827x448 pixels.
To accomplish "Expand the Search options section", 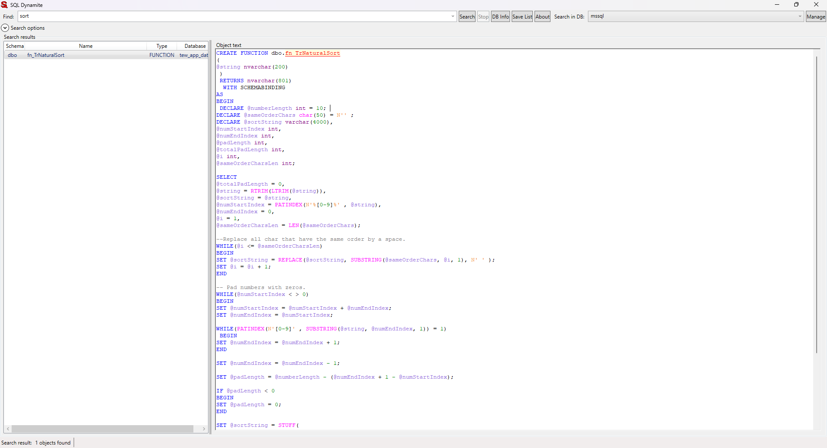I will point(5,28).
